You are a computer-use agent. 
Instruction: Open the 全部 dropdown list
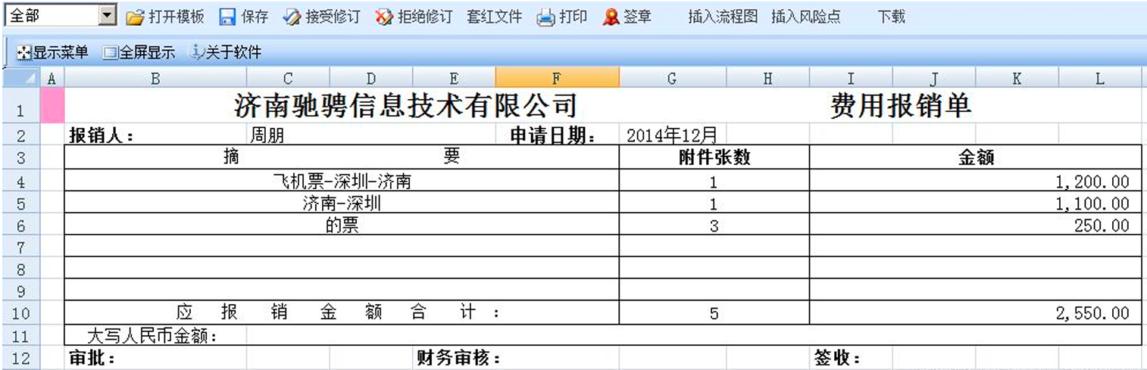108,16
